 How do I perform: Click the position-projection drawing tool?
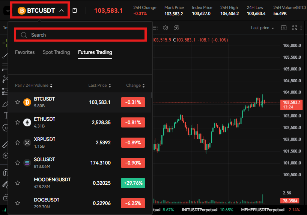5,92
